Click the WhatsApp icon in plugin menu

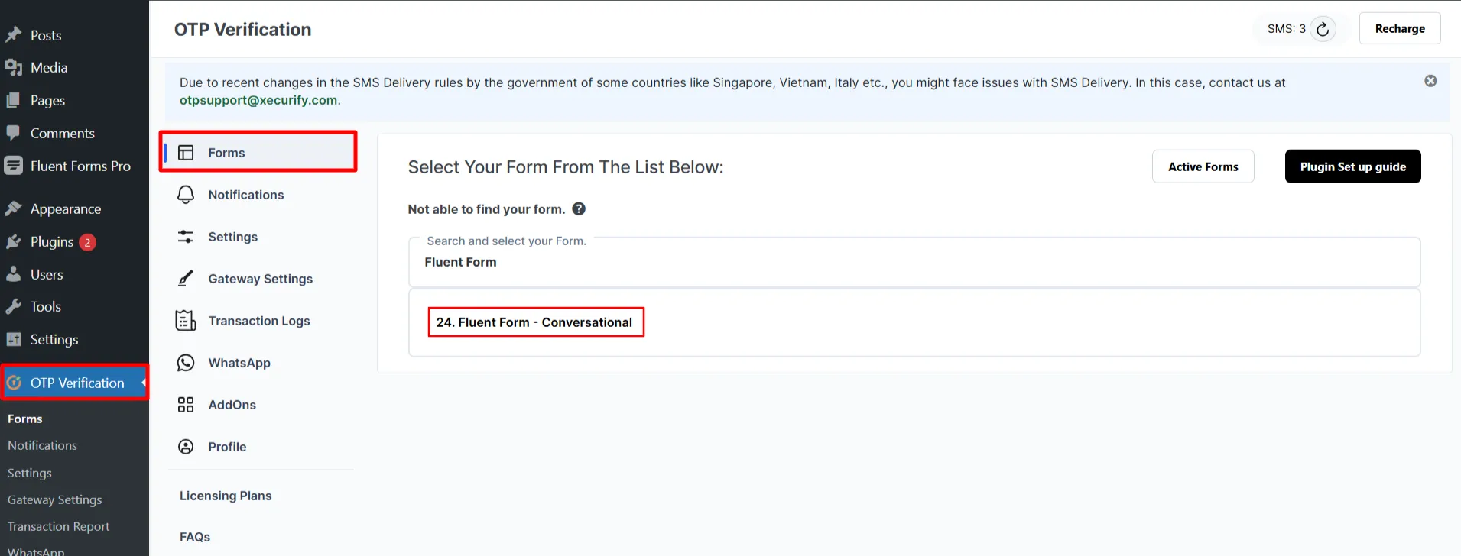pyautogui.click(x=186, y=363)
